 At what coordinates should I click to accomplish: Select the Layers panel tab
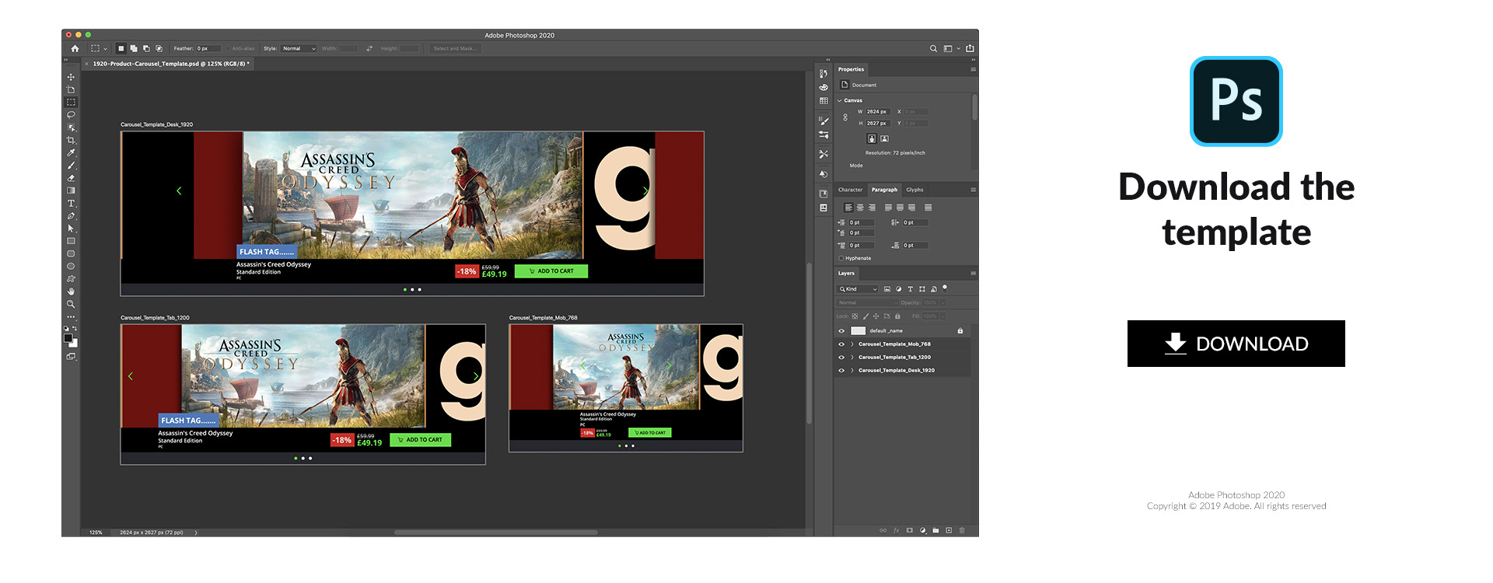[846, 273]
